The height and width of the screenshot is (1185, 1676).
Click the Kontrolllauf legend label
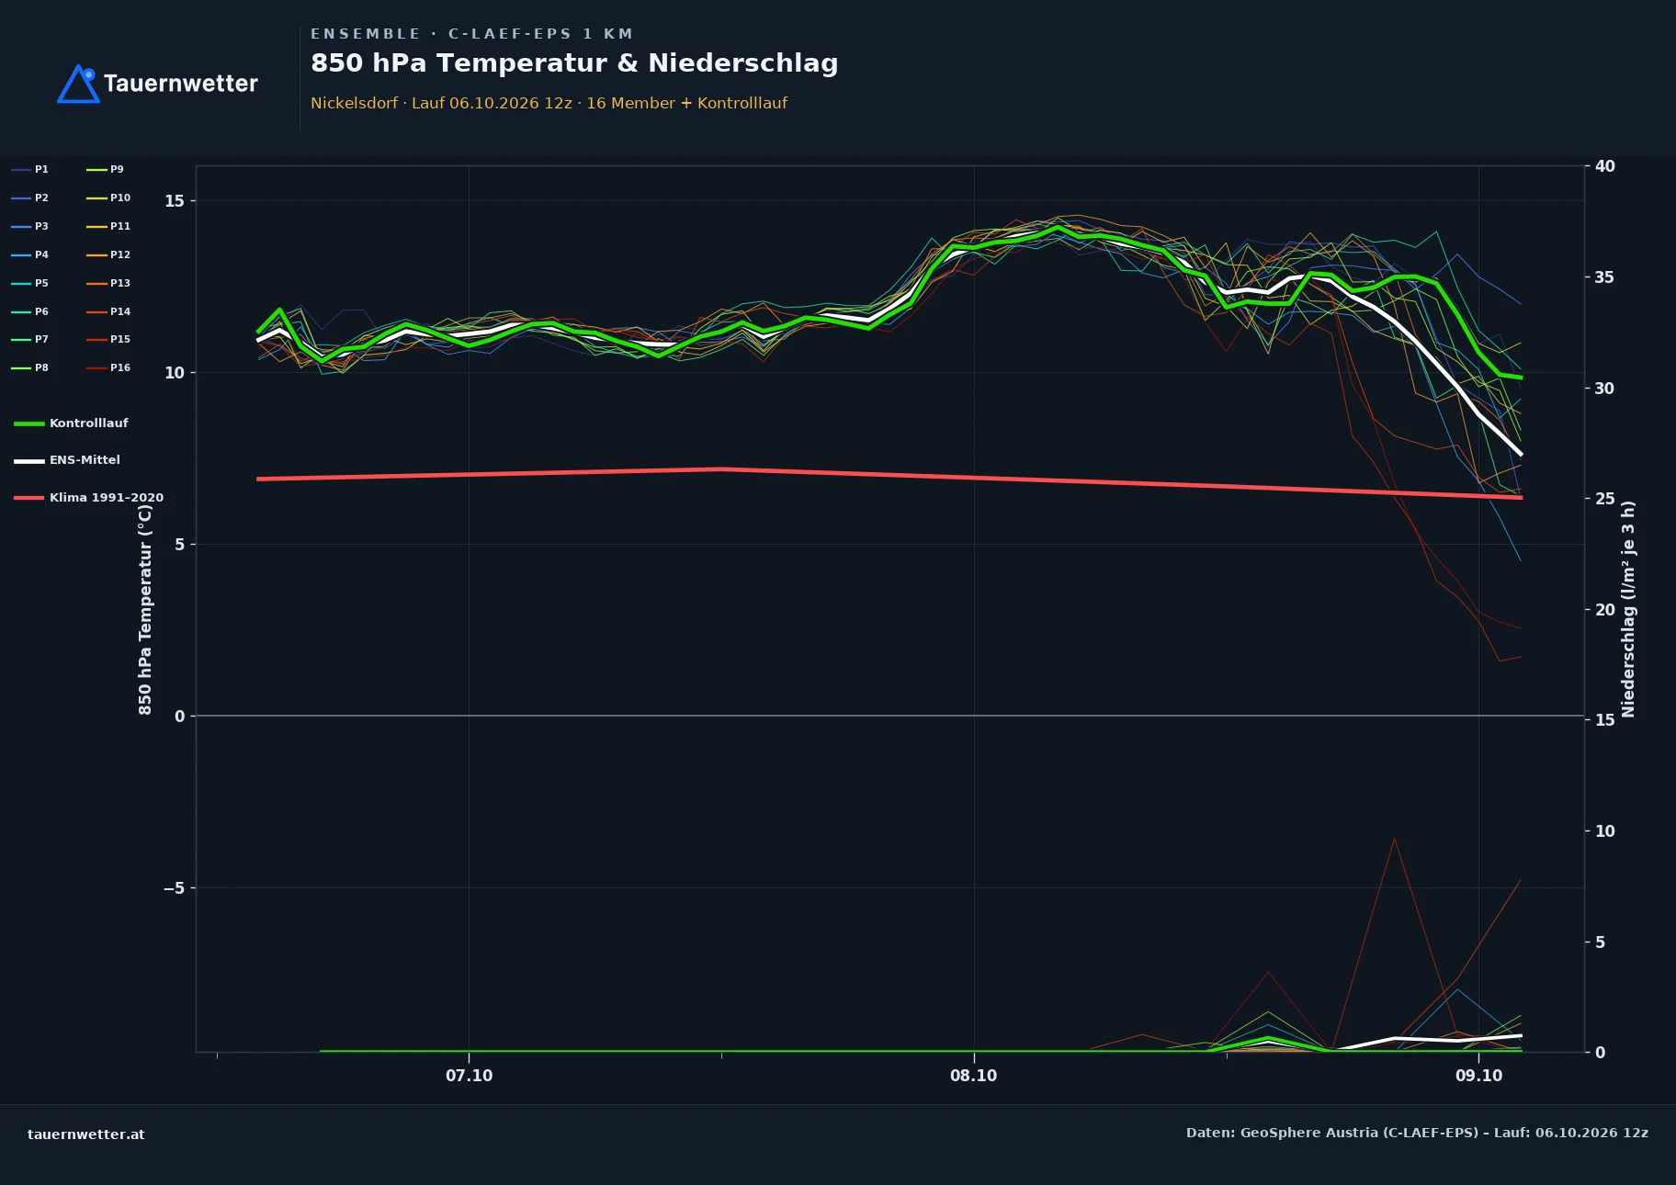(x=89, y=423)
